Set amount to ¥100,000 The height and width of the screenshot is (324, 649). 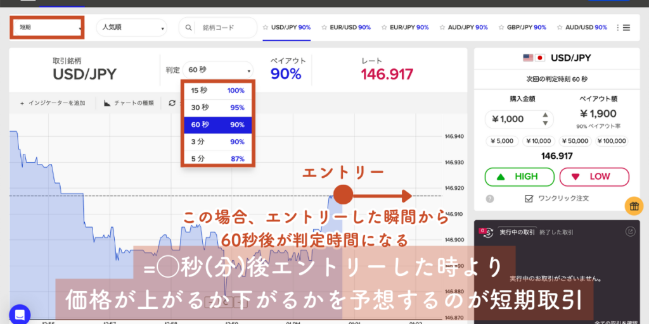tap(612, 141)
